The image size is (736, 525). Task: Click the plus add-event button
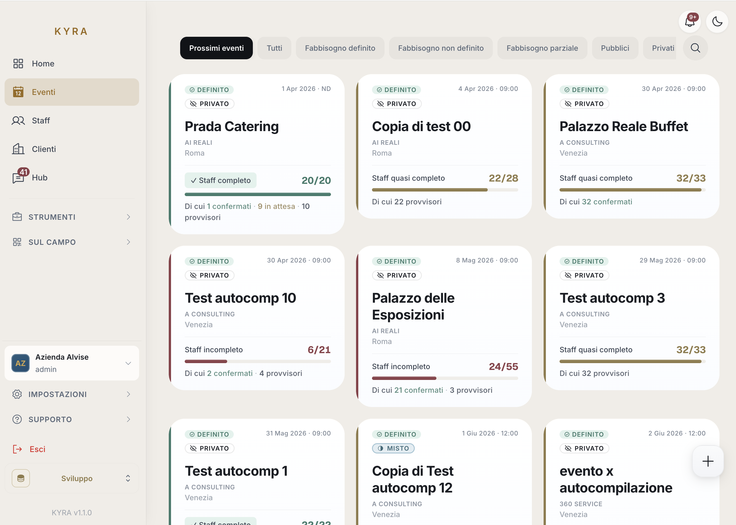pos(707,461)
